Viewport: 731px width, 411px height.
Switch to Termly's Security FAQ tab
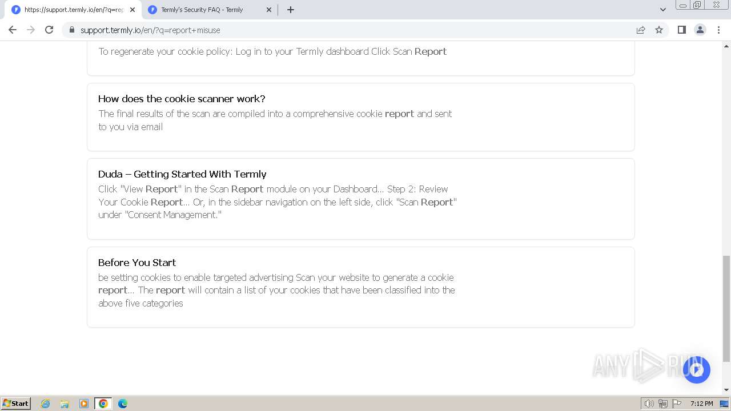(x=208, y=10)
